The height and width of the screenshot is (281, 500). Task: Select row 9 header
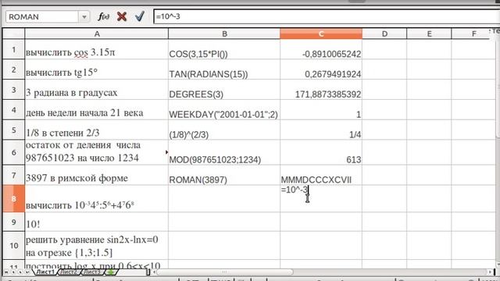coord(14,222)
